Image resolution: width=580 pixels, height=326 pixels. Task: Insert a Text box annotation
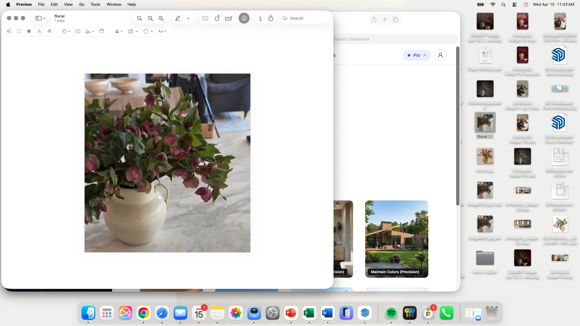(78, 31)
